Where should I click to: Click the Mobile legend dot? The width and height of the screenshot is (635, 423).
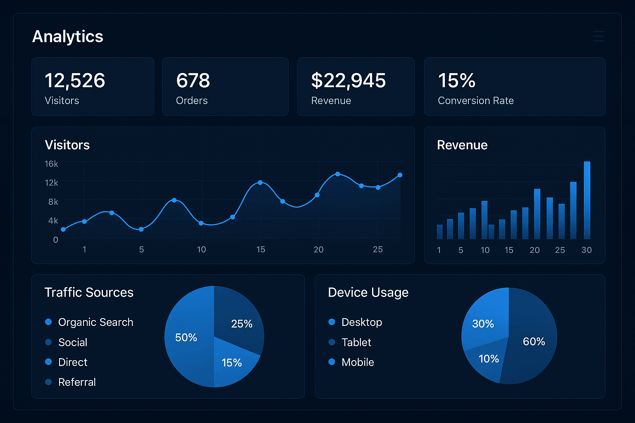tap(332, 362)
